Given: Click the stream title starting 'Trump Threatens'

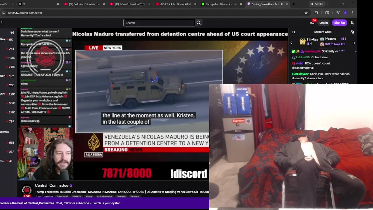Looking at the screenshot, I should (x=122, y=192).
